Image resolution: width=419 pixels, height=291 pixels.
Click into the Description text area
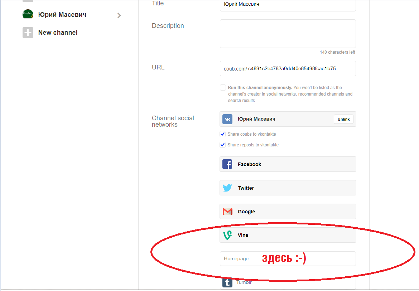click(288, 34)
